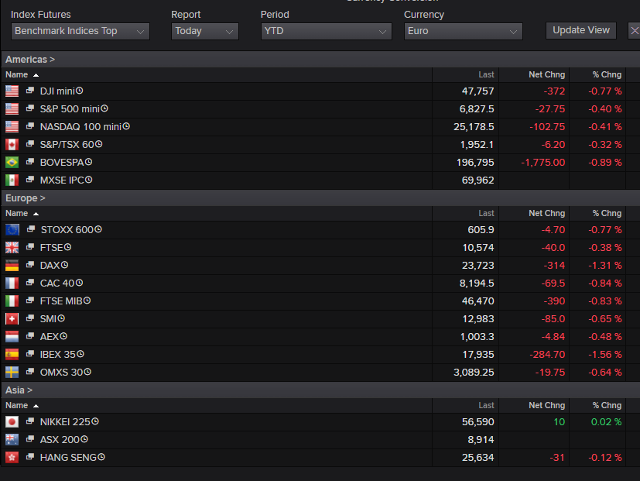Viewport: 640px width, 481px height.
Task: Open the Index Futures dropdown
Action: point(80,31)
